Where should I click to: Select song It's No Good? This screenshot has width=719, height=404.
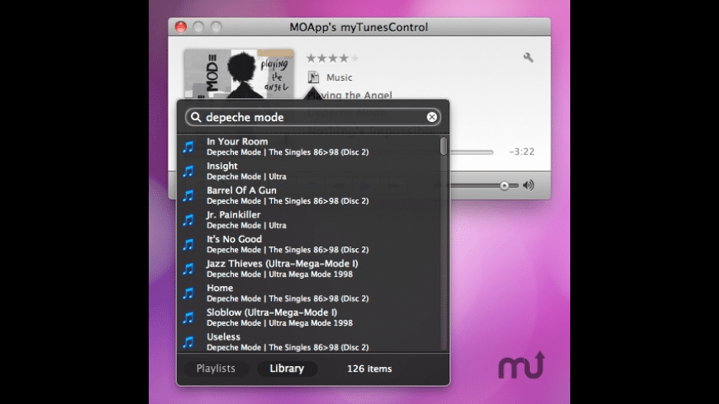click(x=308, y=244)
